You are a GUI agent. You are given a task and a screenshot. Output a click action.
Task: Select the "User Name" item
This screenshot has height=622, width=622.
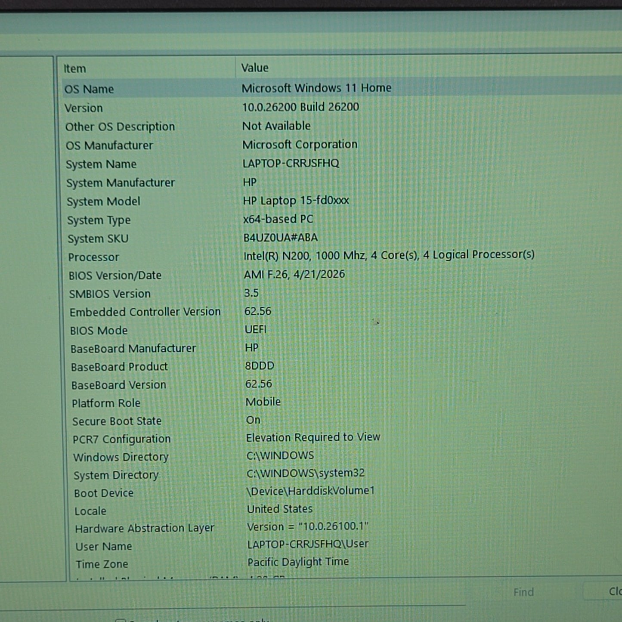pyautogui.click(x=104, y=547)
